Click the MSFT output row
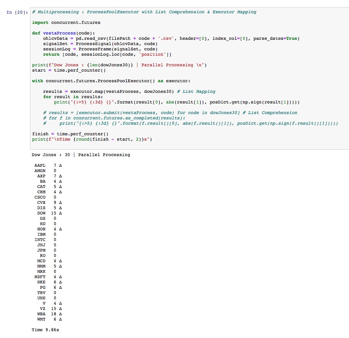Viewport: 349px width, 338px height. pyautogui.click(x=48, y=277)
